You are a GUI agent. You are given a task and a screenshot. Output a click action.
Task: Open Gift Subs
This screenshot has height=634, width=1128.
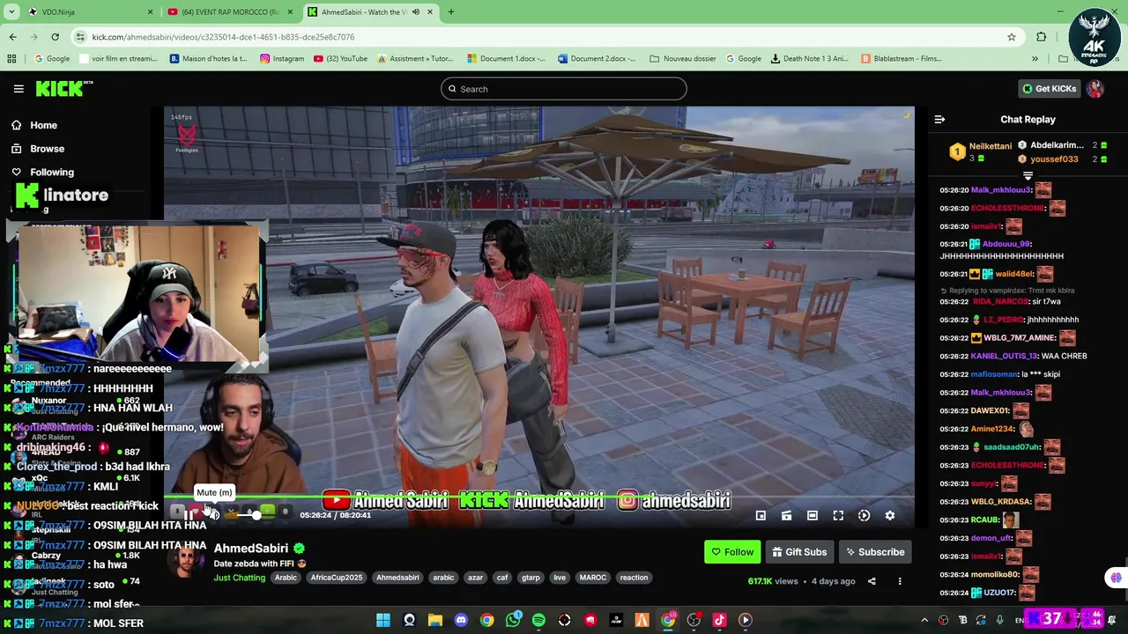[x=799, y=552]
